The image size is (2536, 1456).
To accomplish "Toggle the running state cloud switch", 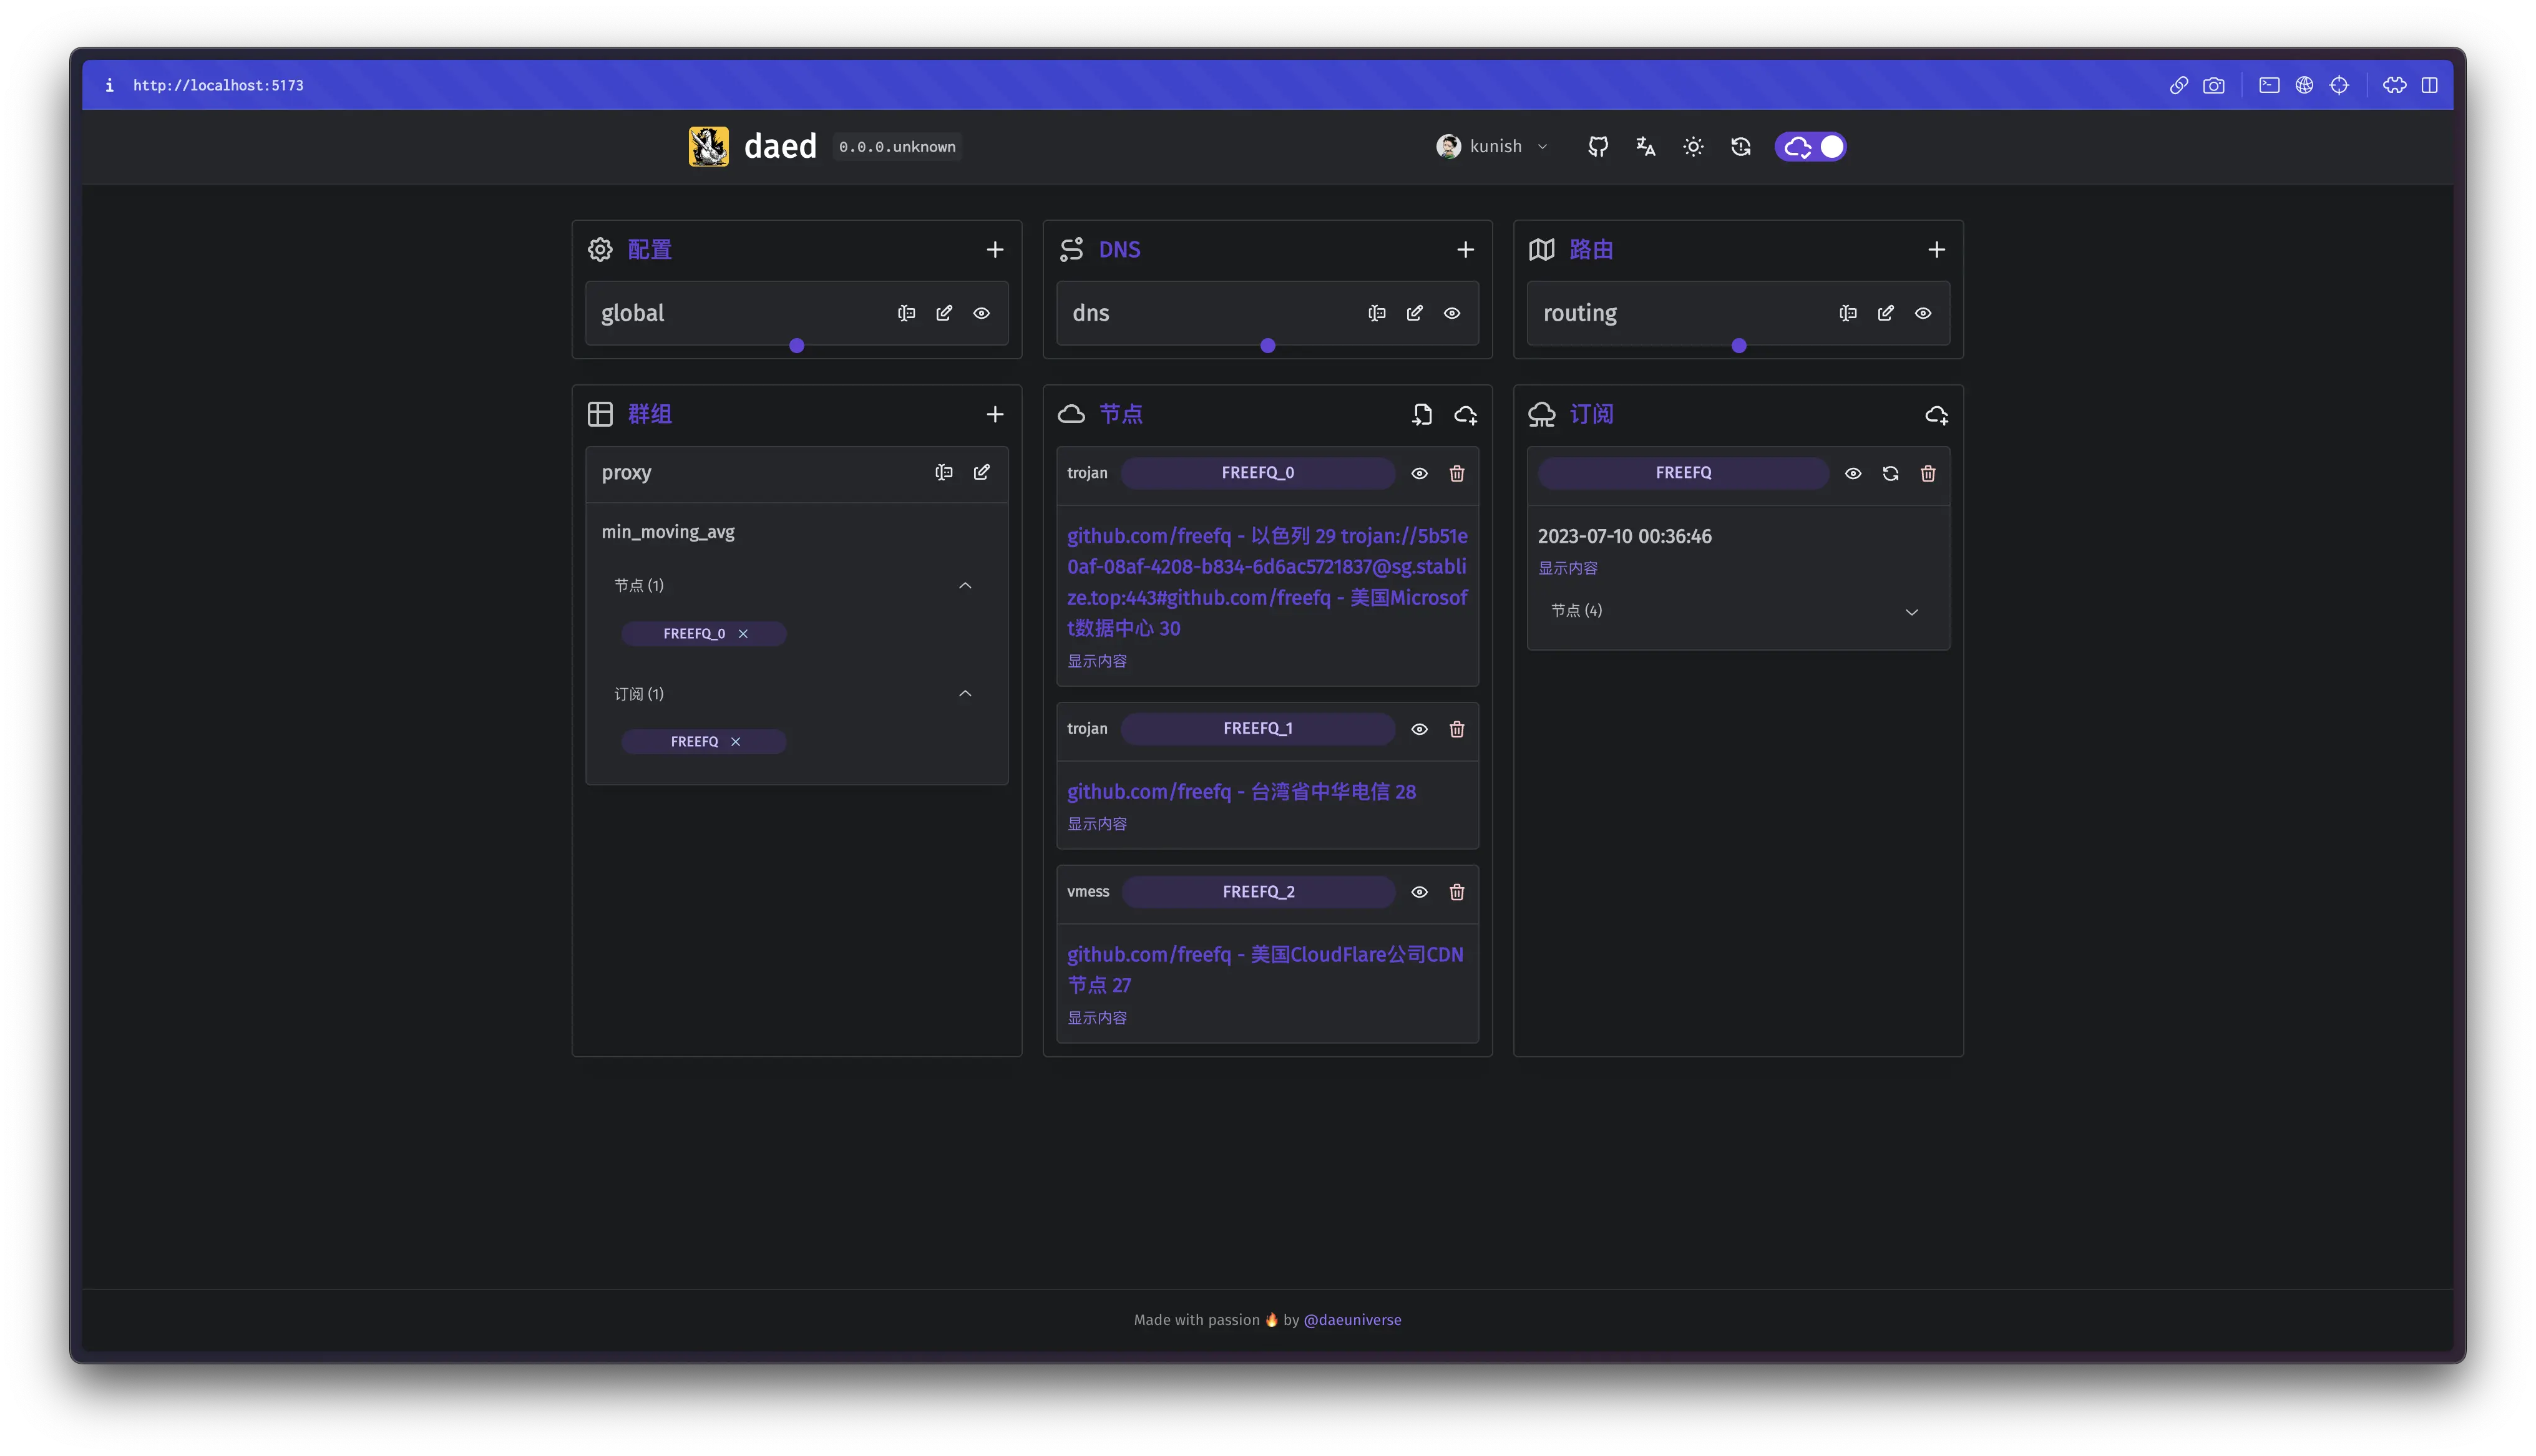I will point(1810,147).
